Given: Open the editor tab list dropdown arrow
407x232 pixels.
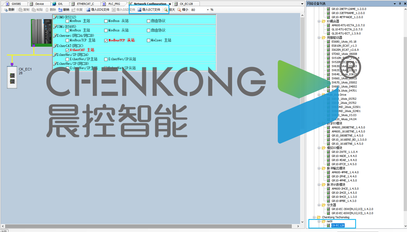Looking at the screenshot, I should point(302,4).
